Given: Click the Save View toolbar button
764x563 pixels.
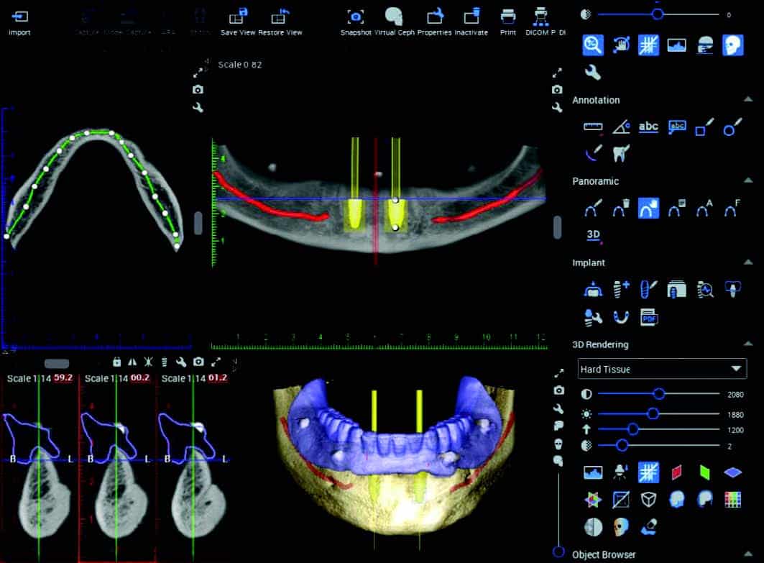Looking at the screenshot, I should pos(238,17).
